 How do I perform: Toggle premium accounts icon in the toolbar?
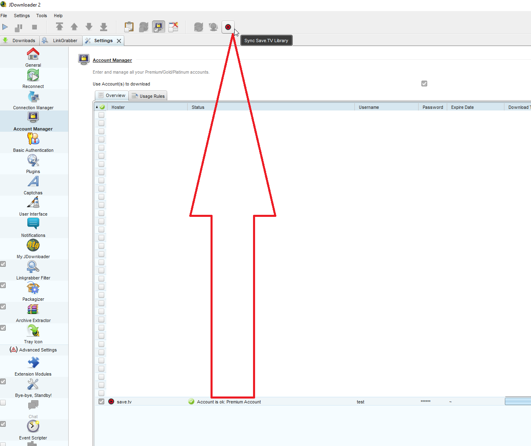click(x=159, y=27)
